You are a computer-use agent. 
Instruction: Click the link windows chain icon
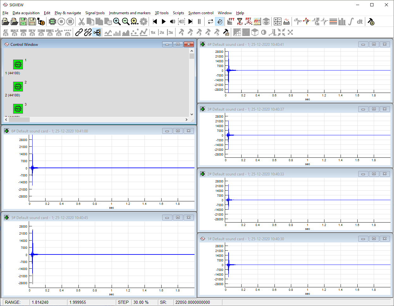[79, 32]
